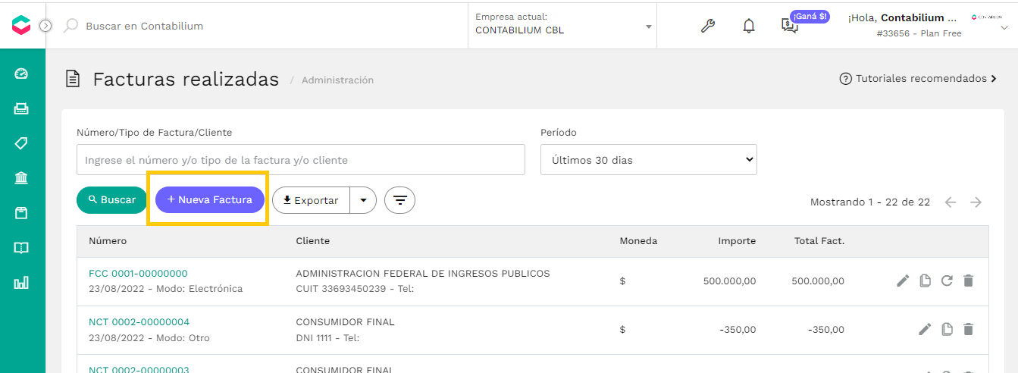This screenshot has width=1018, height=373.
Task: Open the dashboard gauge icon in sidebar
Action: 21,74
